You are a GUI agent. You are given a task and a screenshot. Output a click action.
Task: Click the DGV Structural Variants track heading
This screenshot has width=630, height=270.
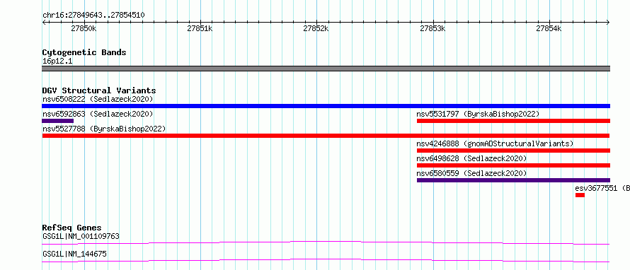pyautogui.click(x=99, y=90)
